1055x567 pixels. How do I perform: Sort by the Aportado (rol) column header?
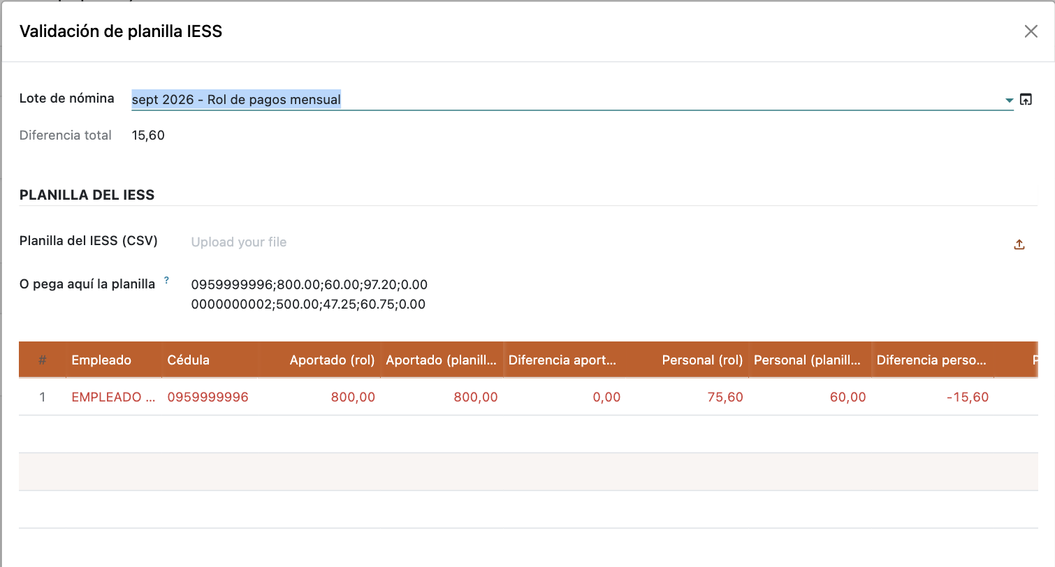pyautogui.click(x=320, y=360)
